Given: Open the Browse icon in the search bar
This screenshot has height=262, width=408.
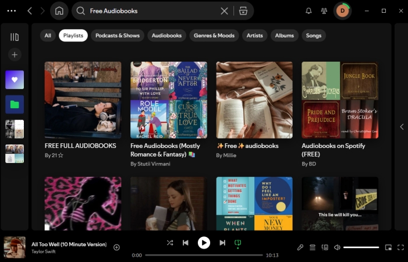Looking at the screenshot, I should click(x=243, y=11).
